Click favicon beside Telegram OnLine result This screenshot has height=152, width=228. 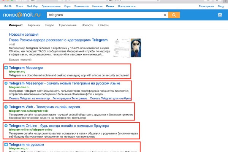(x=6, y=125)
